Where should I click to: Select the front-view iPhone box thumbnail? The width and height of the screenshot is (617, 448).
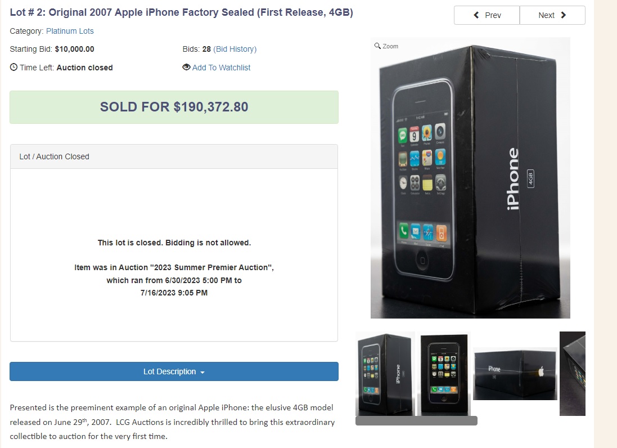(444, 374)
